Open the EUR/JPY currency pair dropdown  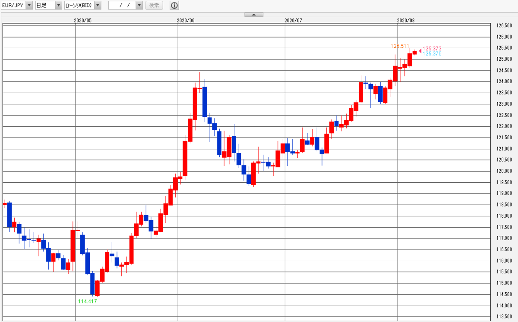pyautogui.click(x=17, y=5)
